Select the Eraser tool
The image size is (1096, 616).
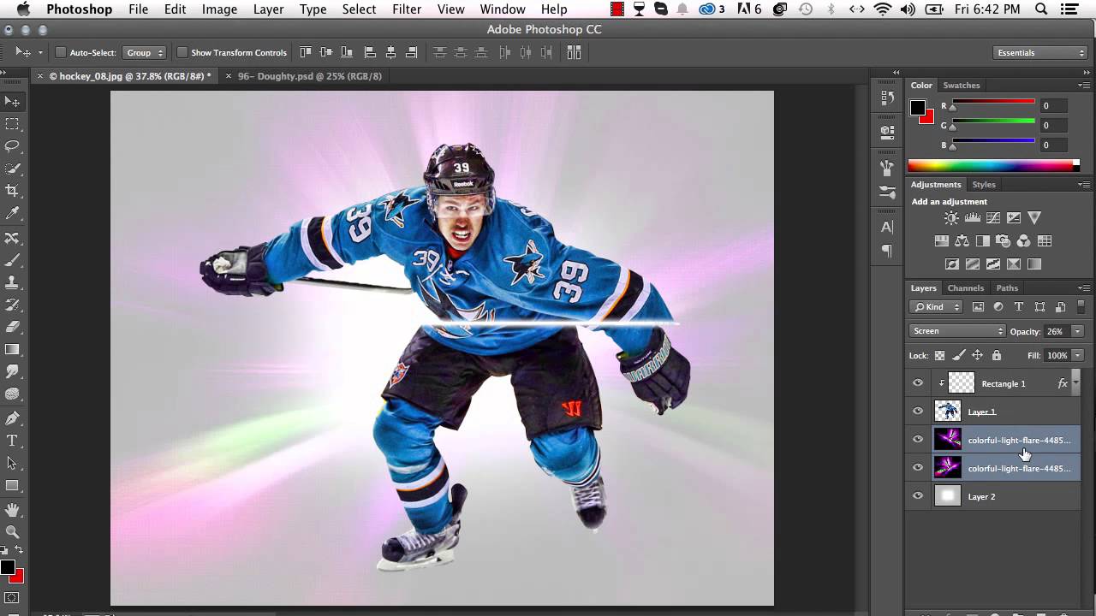click(x=12, y=327)
